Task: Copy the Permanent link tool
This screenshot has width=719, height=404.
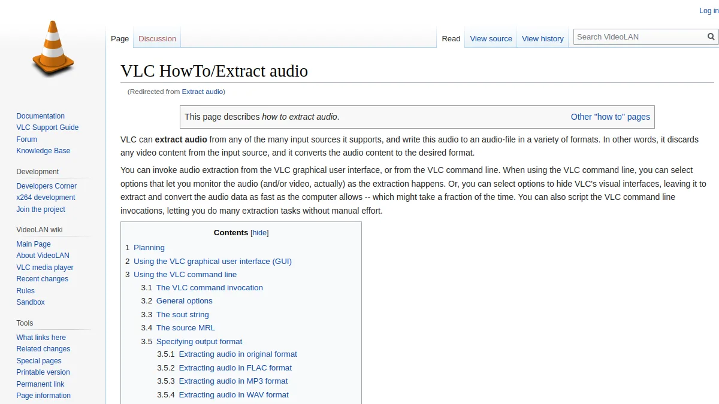Action: (40, 384)
